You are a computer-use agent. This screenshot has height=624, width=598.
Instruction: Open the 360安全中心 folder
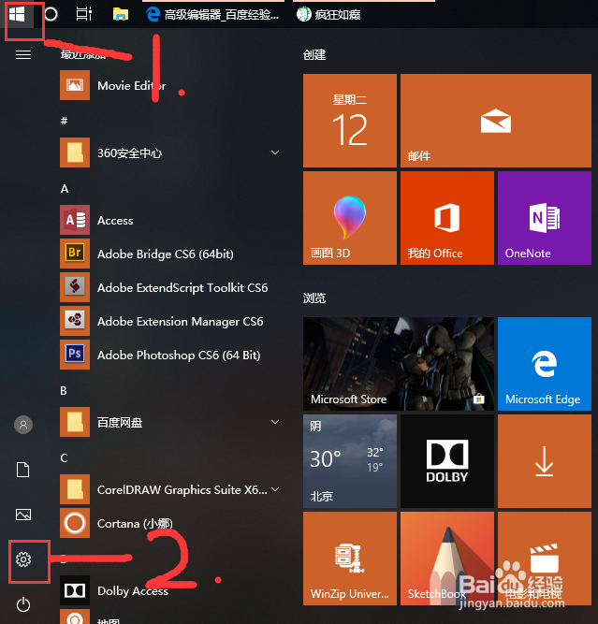[x=171, y=152]
